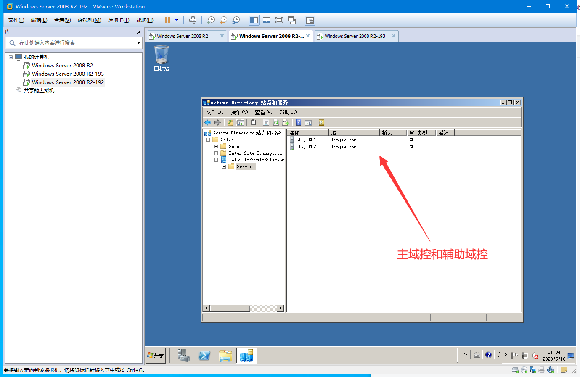Open the 编辑(E) menu in VMware

[39, 20]
